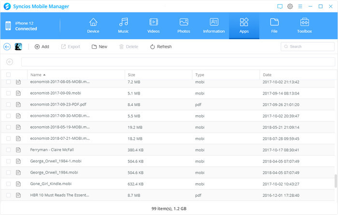Image resolution: width=338 pixels, height=215 pixels.
Task: Sort by the Name column header
Action: pyautogui.click(x=38, y=75)
